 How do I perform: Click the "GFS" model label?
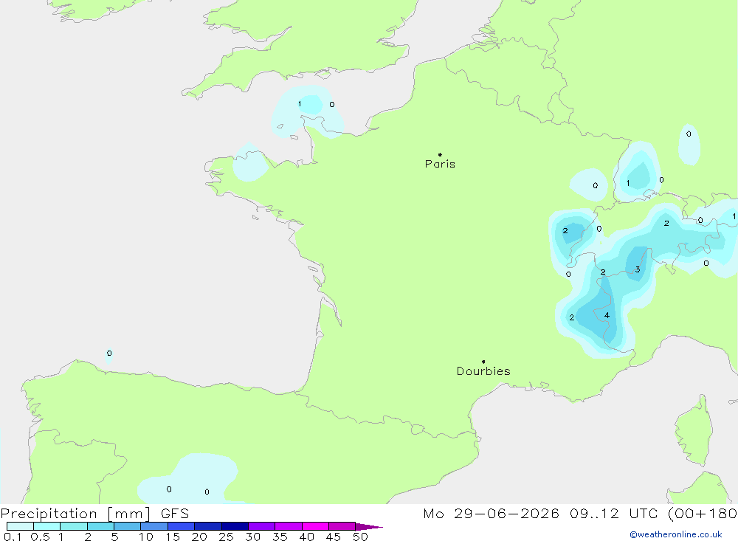tap(175, 514)
